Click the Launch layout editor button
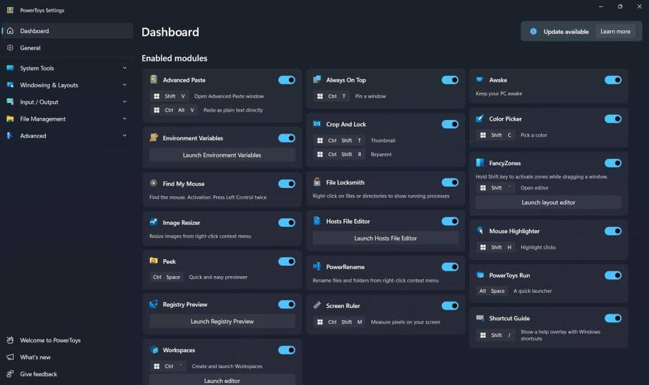The image size is (649, 385). (x=548, y=202)
